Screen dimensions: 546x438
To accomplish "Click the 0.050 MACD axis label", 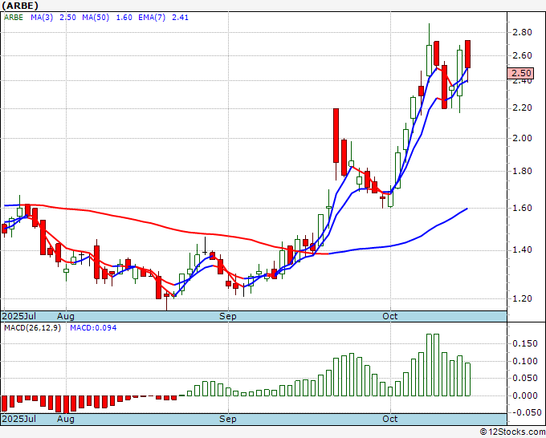I will pos(525,378).
